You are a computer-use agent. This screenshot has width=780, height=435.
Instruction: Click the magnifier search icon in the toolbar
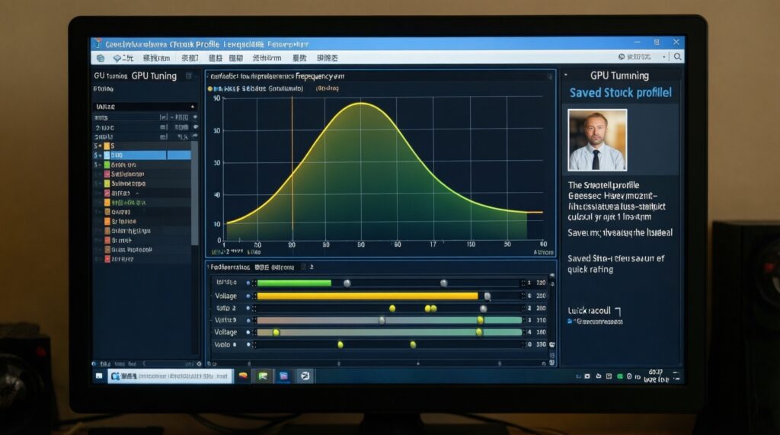click(x=677, y=57)
